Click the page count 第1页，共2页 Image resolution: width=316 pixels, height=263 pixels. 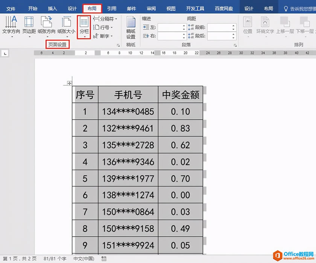20,258
